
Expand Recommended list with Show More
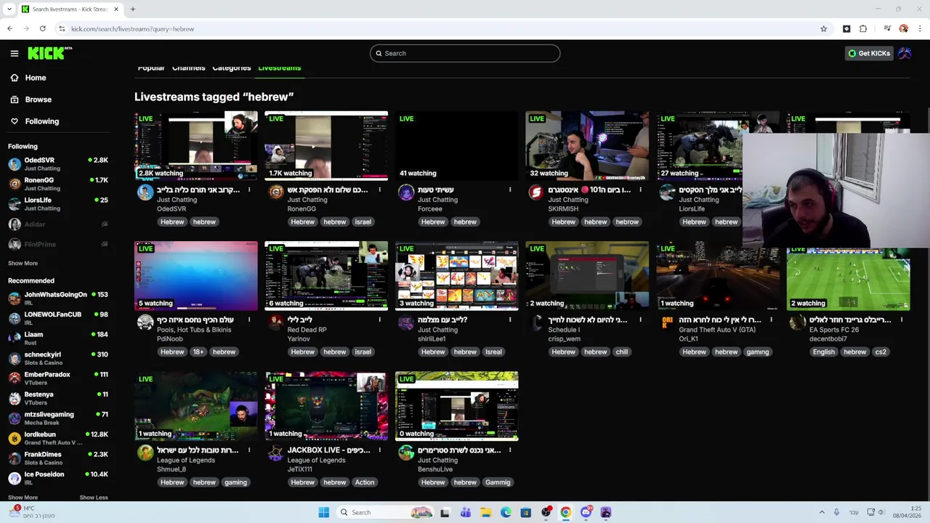tap(23, 498)
